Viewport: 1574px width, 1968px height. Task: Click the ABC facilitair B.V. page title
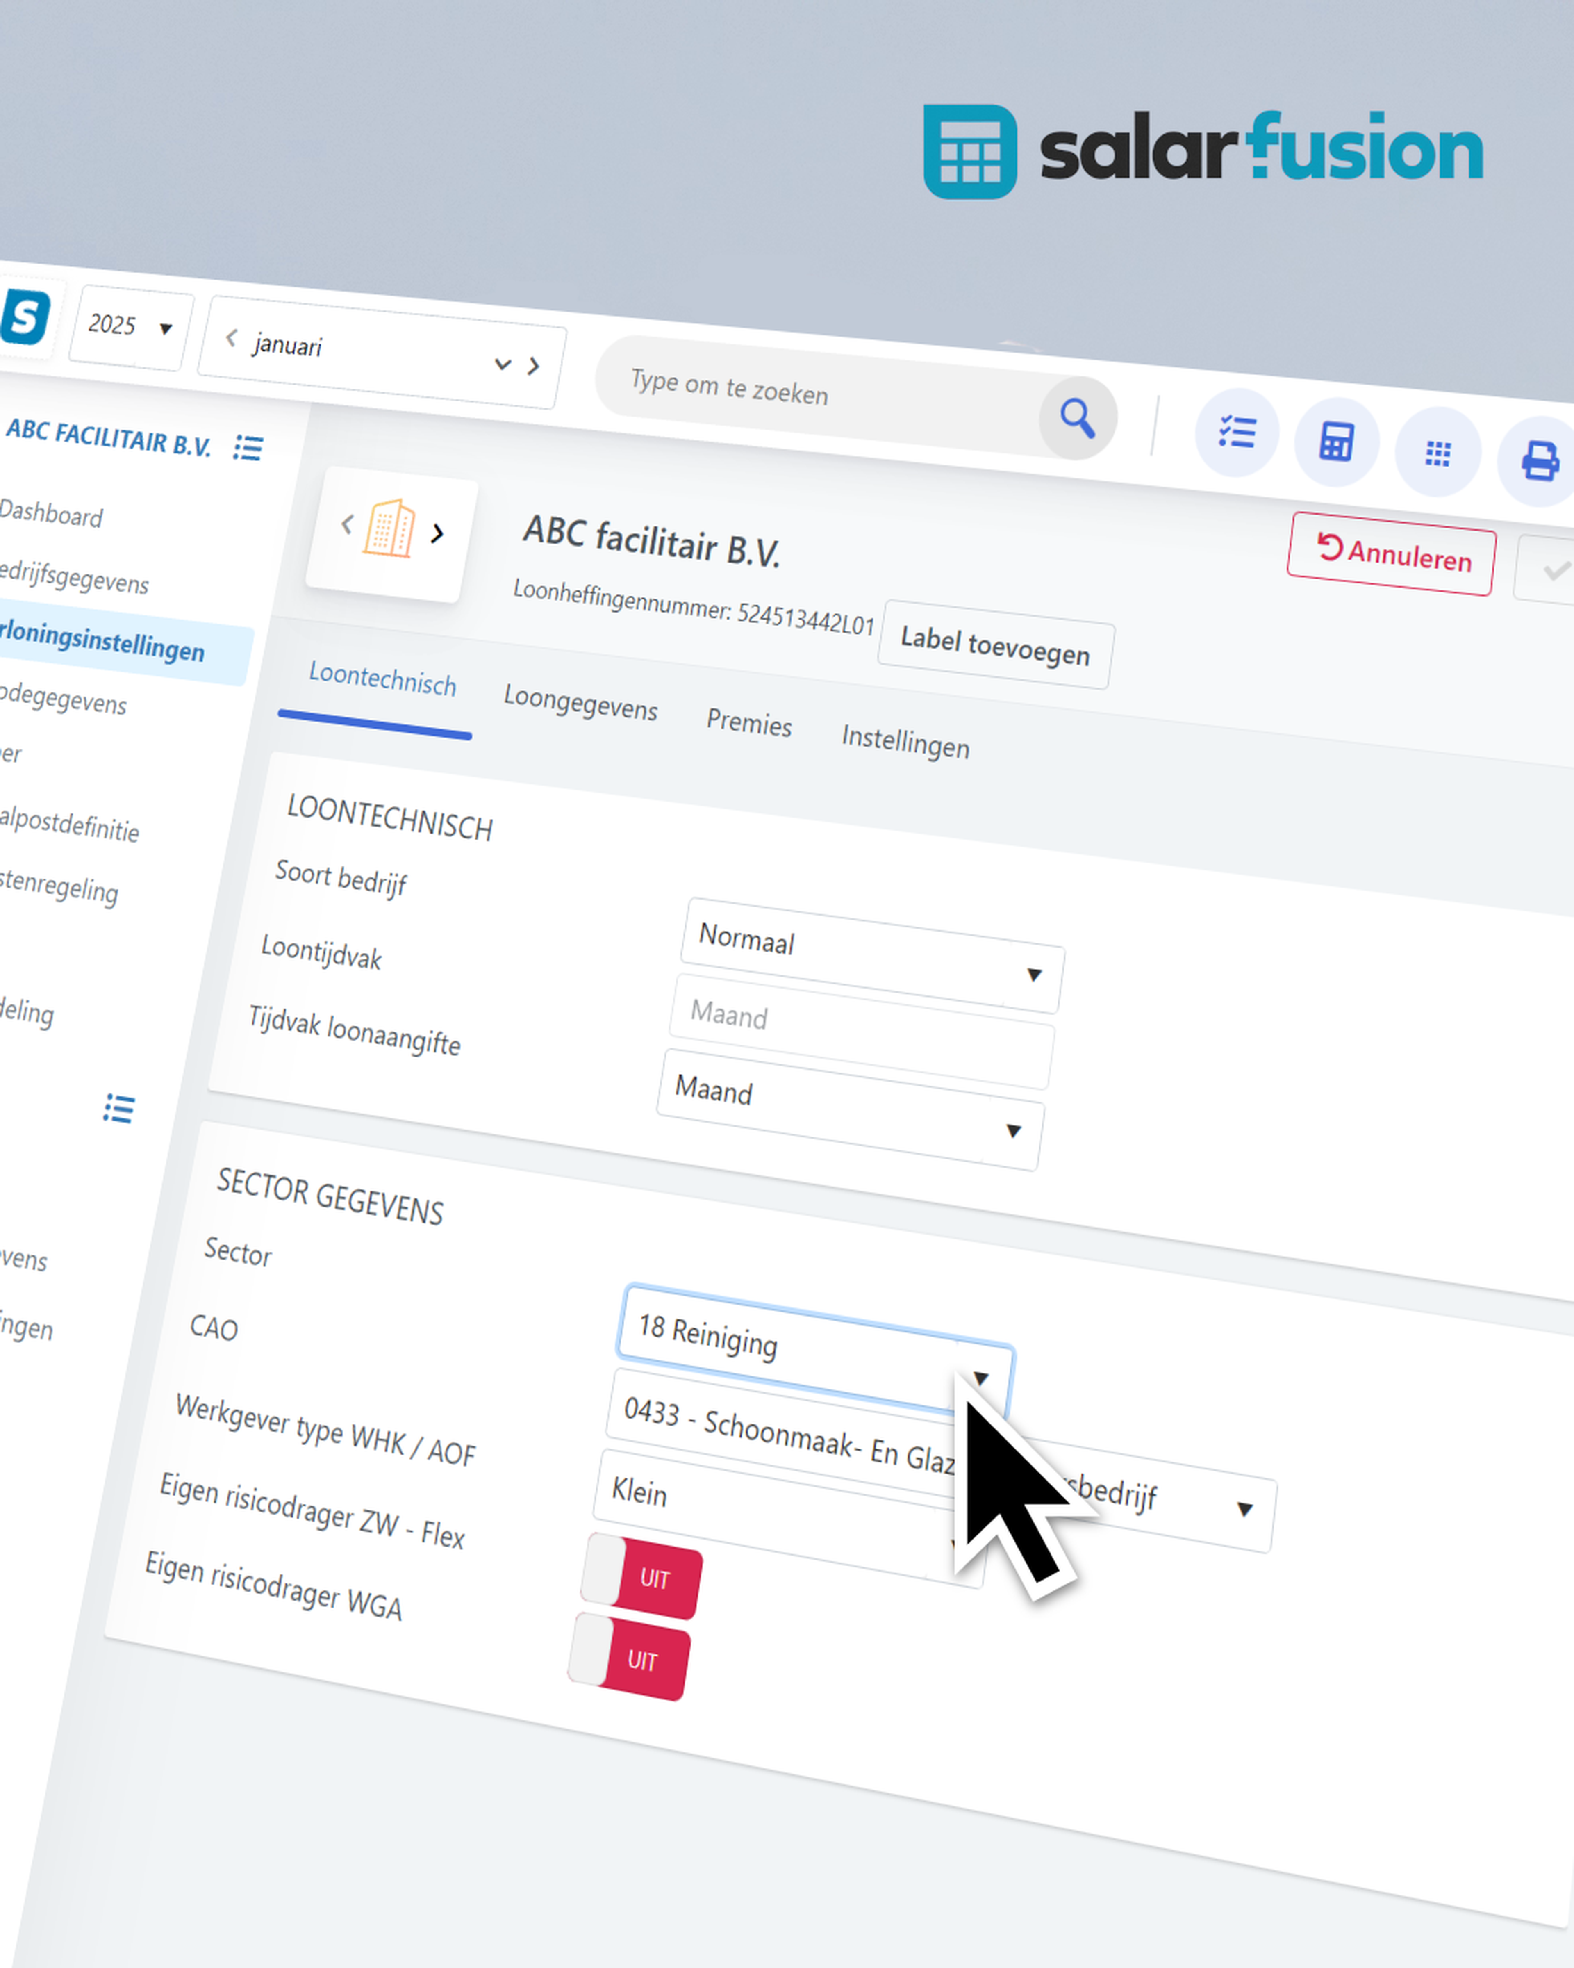coord(651,541)
